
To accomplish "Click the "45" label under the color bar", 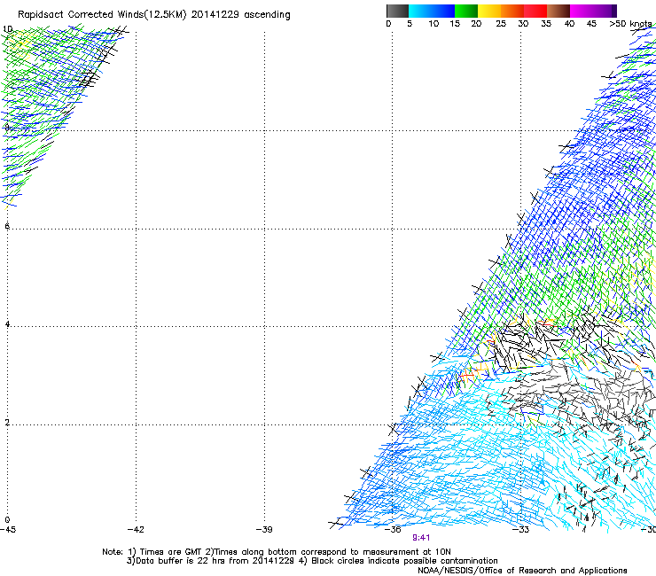I will (591, 24).
